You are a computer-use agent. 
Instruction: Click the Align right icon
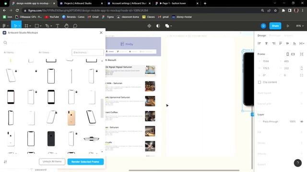tap(273, 43)
